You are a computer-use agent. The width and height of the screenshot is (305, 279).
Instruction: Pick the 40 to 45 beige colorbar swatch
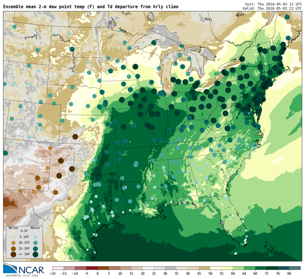pos(193,268)
